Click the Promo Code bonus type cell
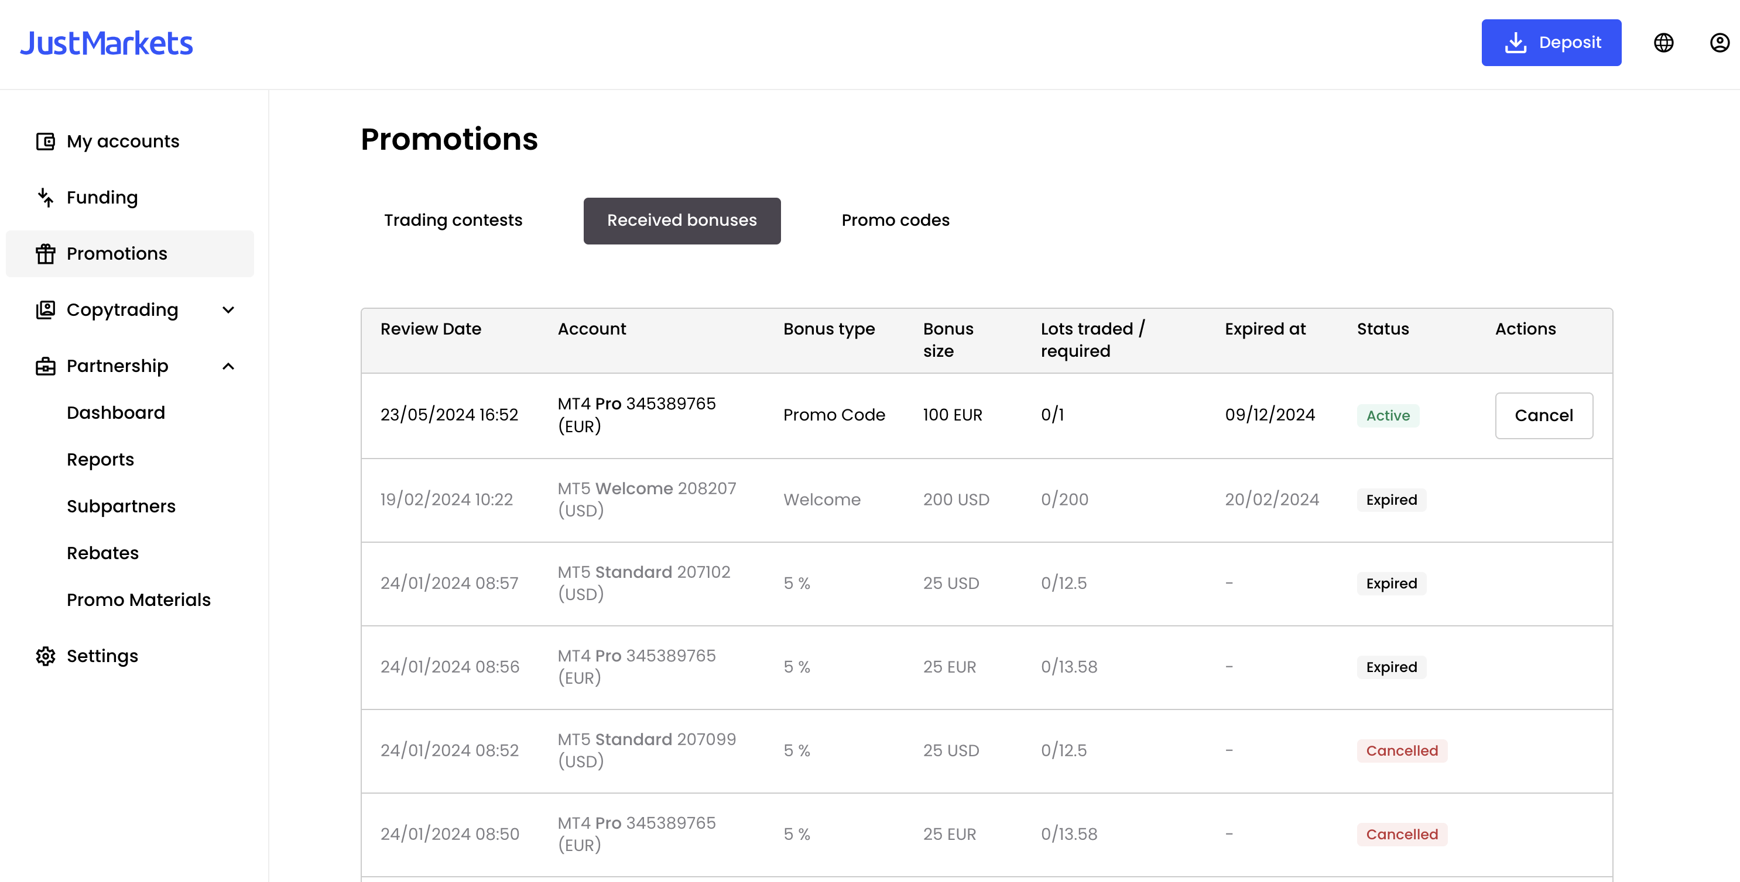1740x882 pixels. [x=834, y=415]
